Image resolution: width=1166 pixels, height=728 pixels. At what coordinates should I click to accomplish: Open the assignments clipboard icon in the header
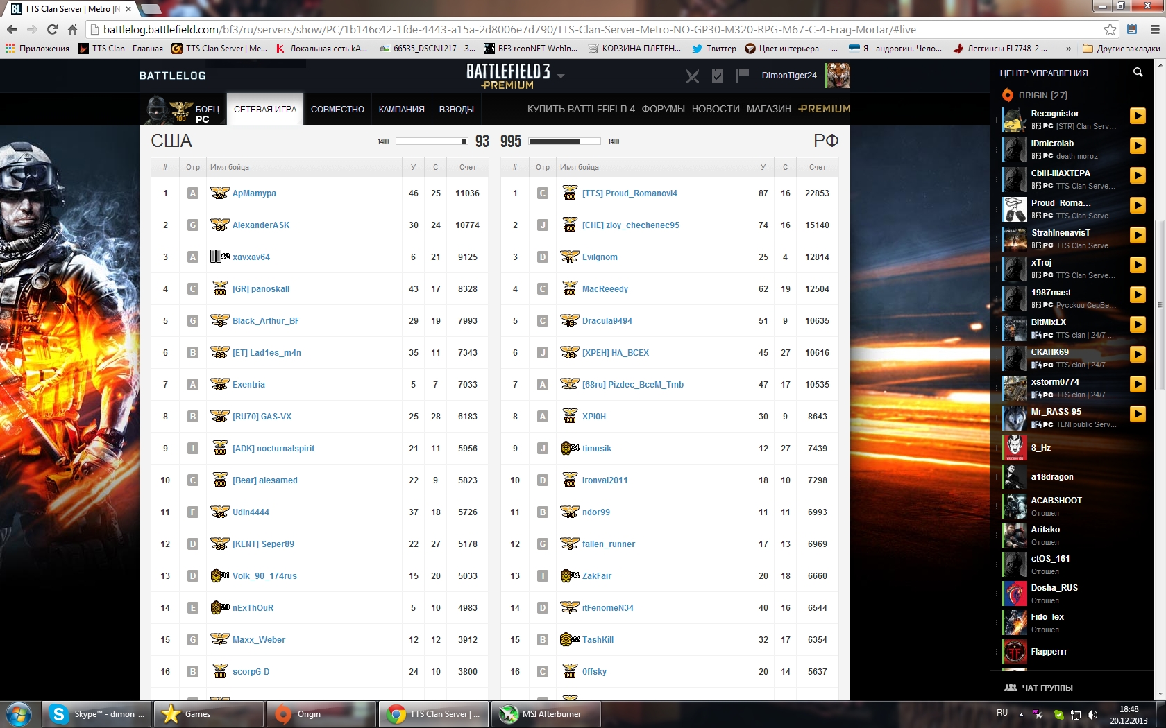718,76
